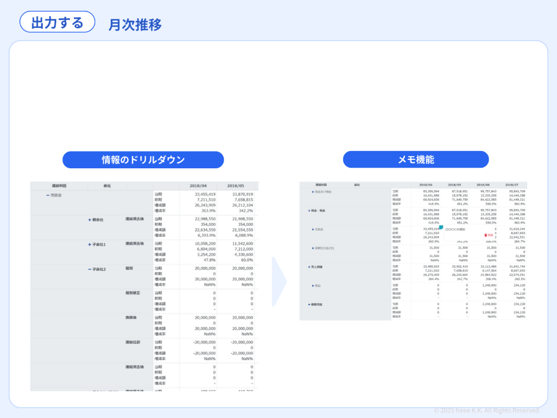The height and width of the screenshot is (418, 557).
Task: Click the memo text 〇〇のため確認
Action: 455,229
